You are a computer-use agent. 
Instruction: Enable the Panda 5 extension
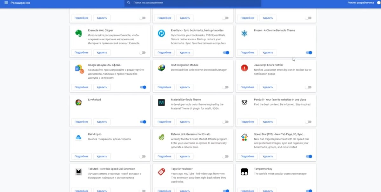coord(309,122)
